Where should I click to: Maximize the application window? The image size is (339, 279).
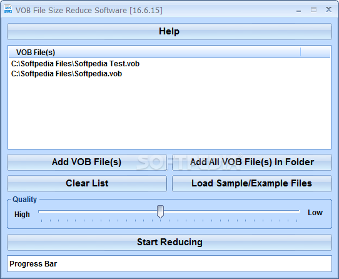tap(313, 10)
